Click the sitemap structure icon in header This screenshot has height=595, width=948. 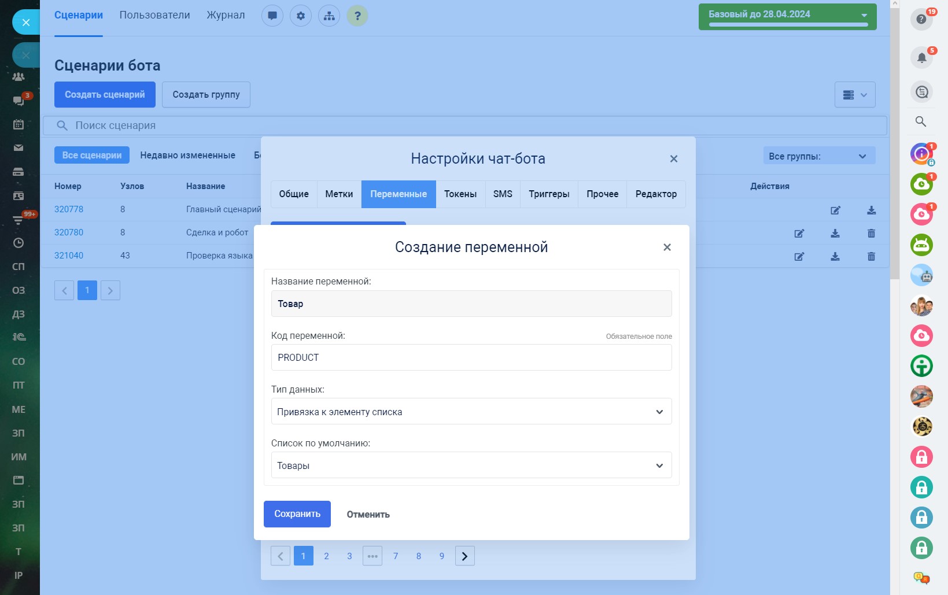(329, 16)
